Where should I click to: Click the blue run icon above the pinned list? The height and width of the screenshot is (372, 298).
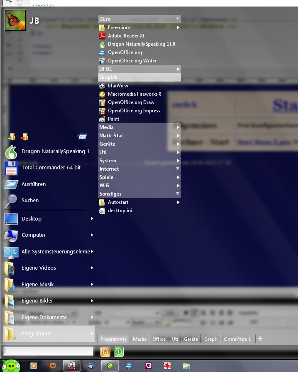(82, 136)
